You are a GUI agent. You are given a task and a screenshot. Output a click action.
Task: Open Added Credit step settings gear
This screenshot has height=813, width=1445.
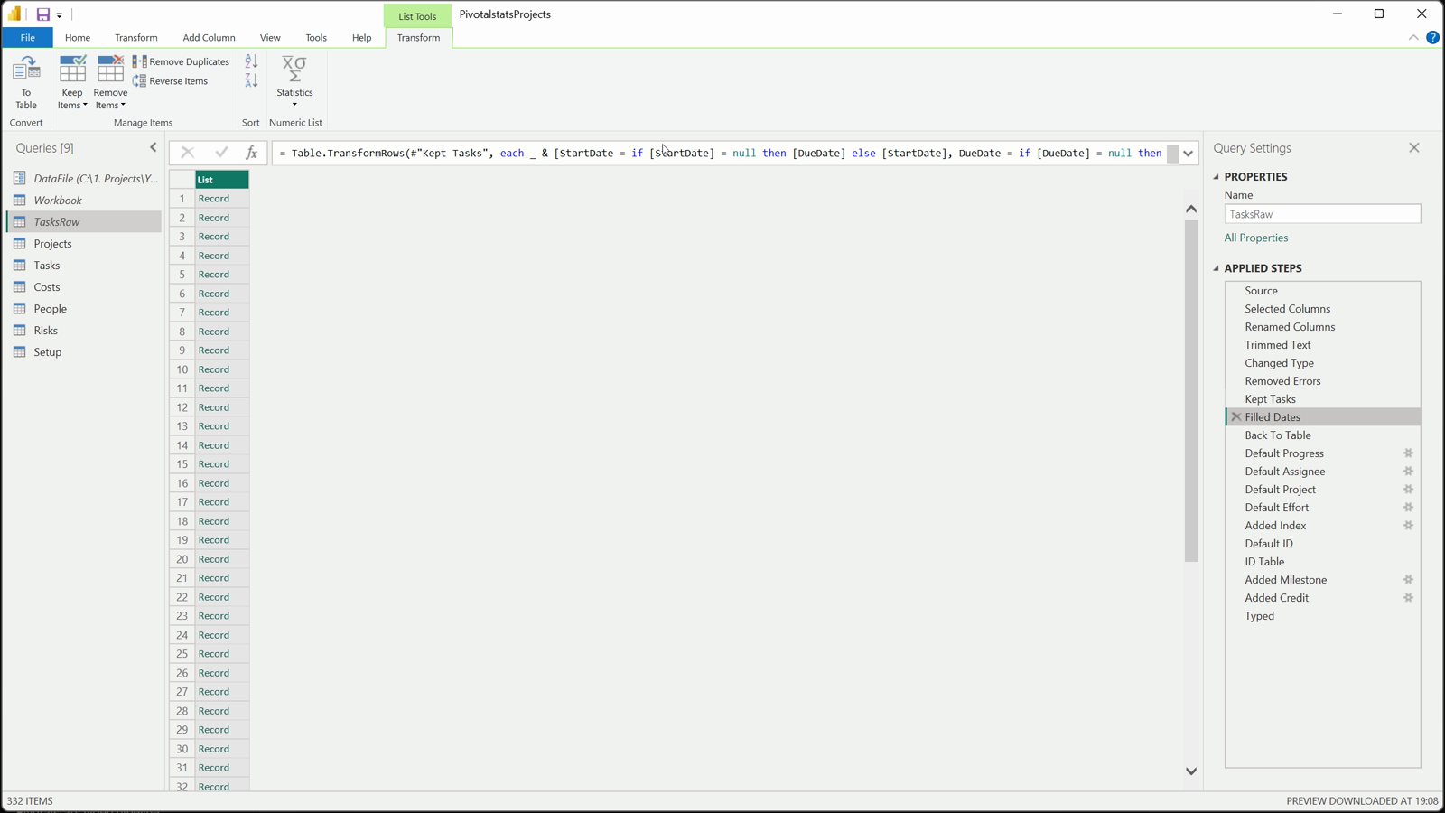pyautogui.click(x=1408, y=598)
